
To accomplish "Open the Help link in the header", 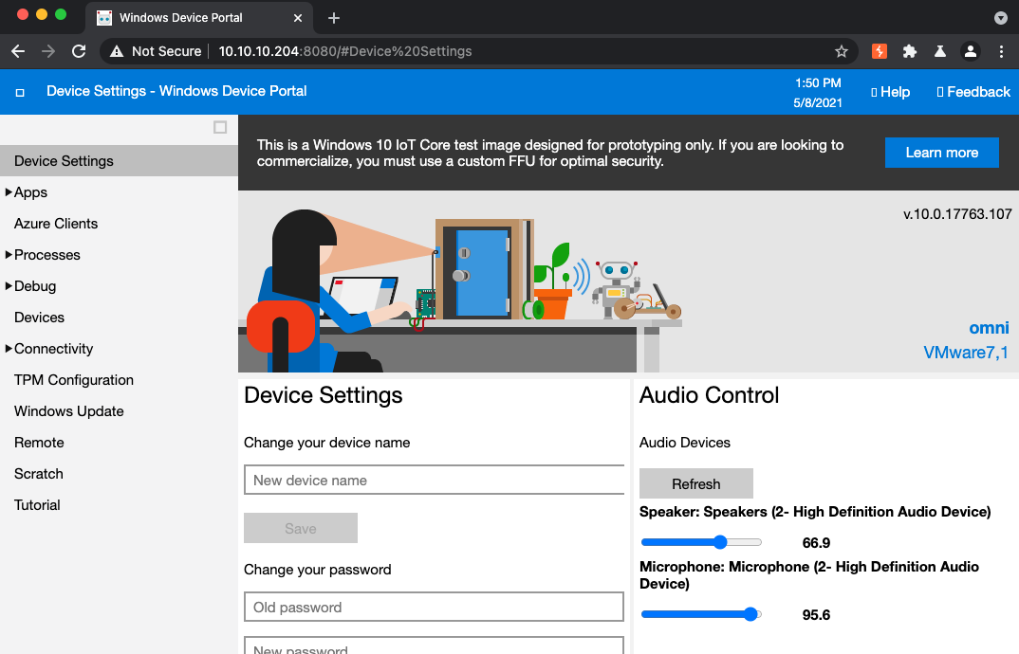I will (x=891, y=92).
